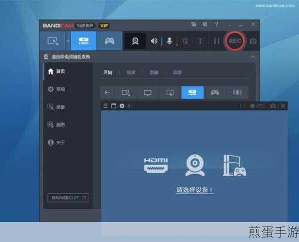Click the window size icon in the device window
Viewport: 299px width, 242px height.
(x=114, y=106)
